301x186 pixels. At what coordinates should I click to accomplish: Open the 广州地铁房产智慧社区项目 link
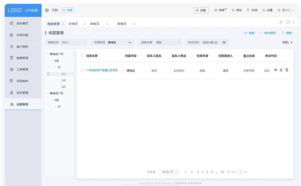click(102, 71)
